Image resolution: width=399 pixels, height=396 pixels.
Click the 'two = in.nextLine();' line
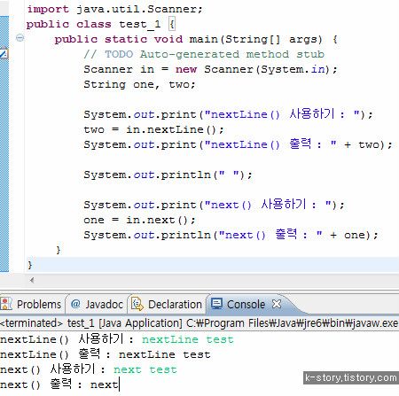coord(153,129)
